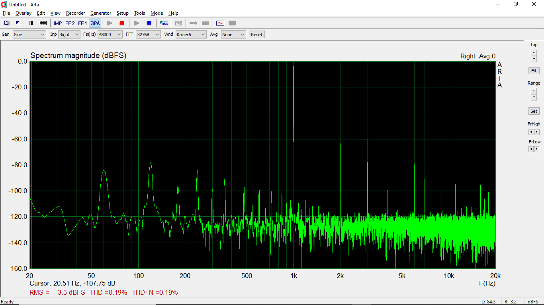Click the L:-84.3 level readout
The width and height of the screenshot is (548, 305).
tap(488, 302)
